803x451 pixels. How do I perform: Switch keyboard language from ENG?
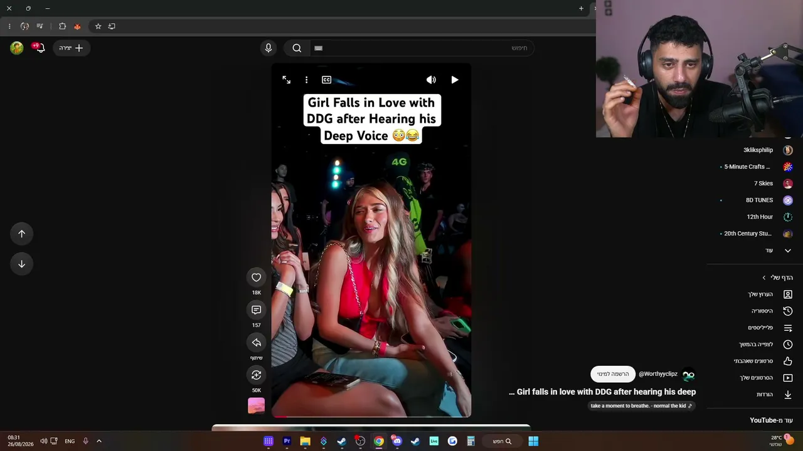click(70, 441)
